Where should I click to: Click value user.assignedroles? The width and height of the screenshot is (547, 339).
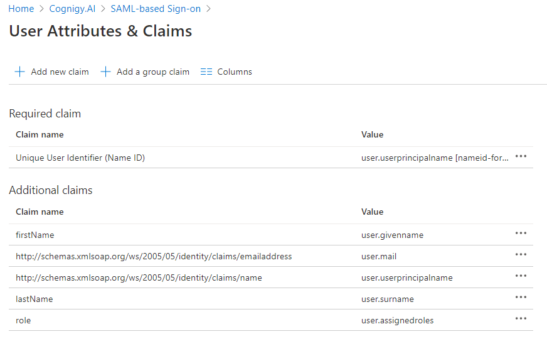click(397, 320)
